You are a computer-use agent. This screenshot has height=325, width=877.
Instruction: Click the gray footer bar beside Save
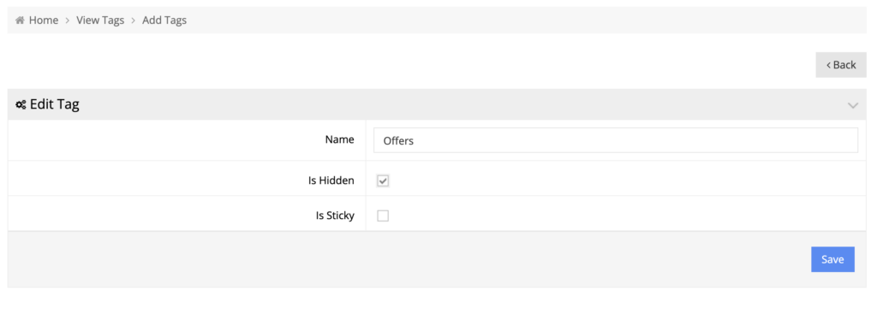(409, 260)
